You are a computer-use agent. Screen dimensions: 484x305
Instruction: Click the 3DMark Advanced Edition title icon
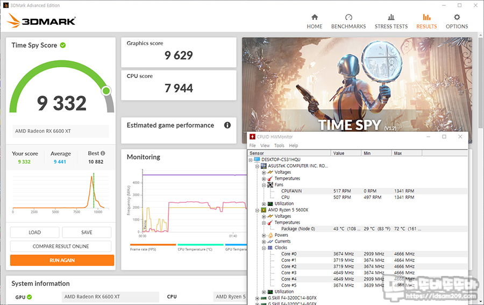(5, 5)
